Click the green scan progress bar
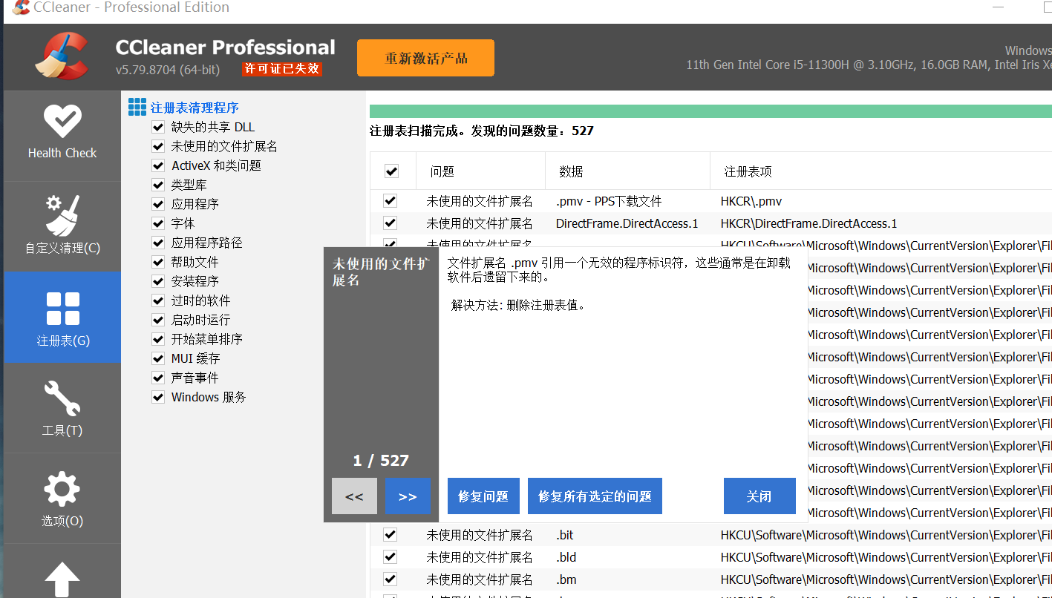This screenshot has width=1052, height=598. (710, 112)
